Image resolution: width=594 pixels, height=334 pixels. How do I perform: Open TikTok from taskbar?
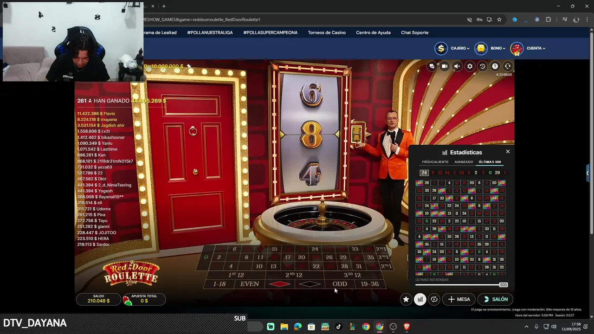click(338, 327)
